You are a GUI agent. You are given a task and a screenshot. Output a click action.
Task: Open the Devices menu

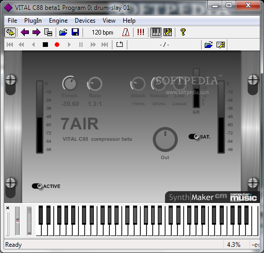85,21
